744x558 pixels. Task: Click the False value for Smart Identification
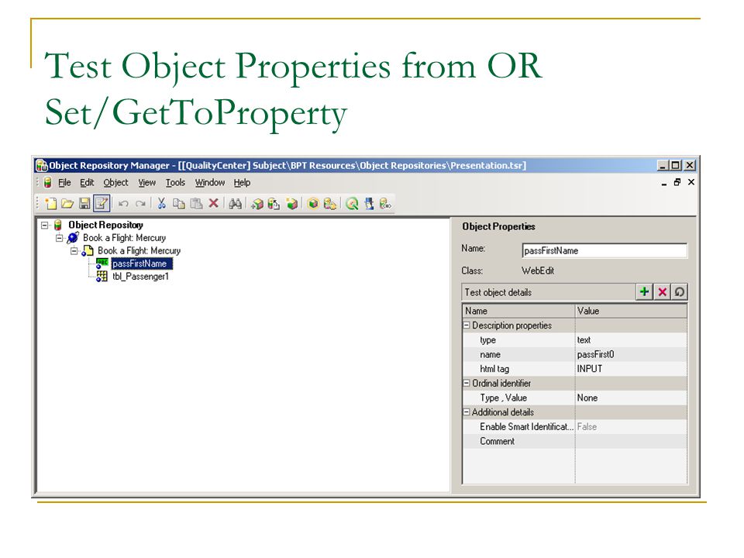[x=587, y=426]
